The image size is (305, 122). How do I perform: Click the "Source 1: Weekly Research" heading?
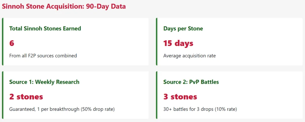(x=44, y=82)
